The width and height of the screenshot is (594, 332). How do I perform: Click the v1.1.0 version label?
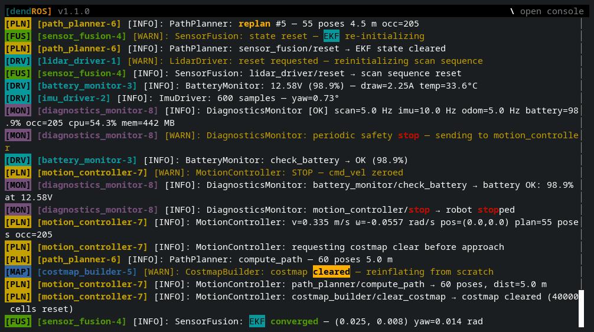(x=74, y=11)
